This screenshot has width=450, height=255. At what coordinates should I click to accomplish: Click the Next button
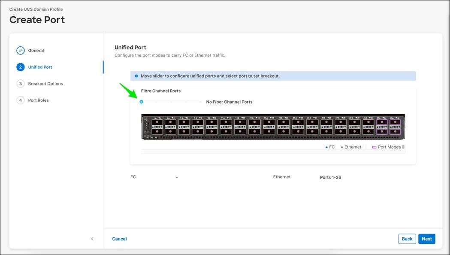(x=426, y=239)
